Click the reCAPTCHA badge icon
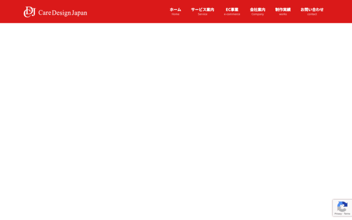 point(342,207)
